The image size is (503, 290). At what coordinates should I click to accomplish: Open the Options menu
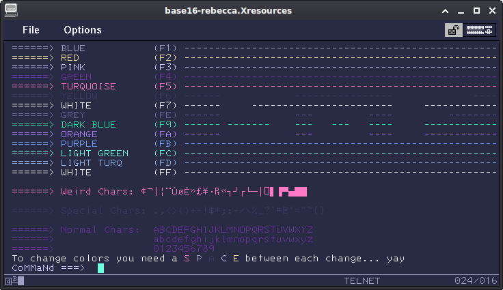pyautogui.click(x=83, y=30)
